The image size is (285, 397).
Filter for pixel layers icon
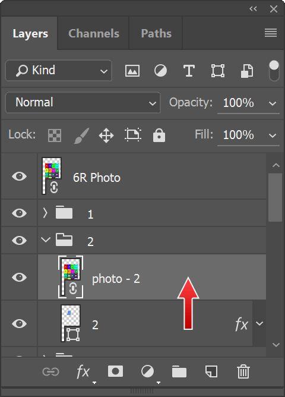[x=132, y=71]
